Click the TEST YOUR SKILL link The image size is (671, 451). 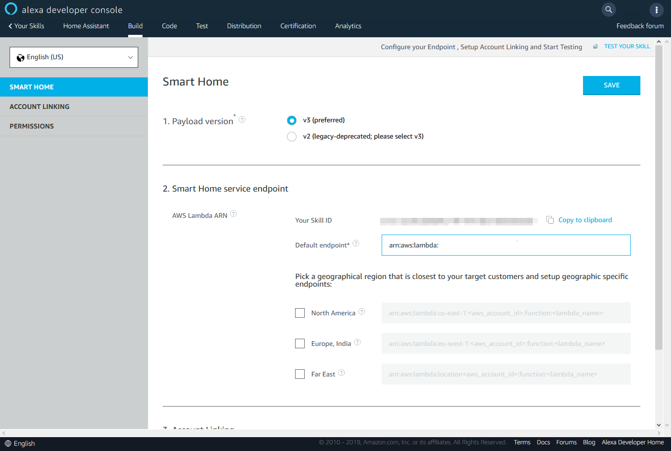coord(627,46)
